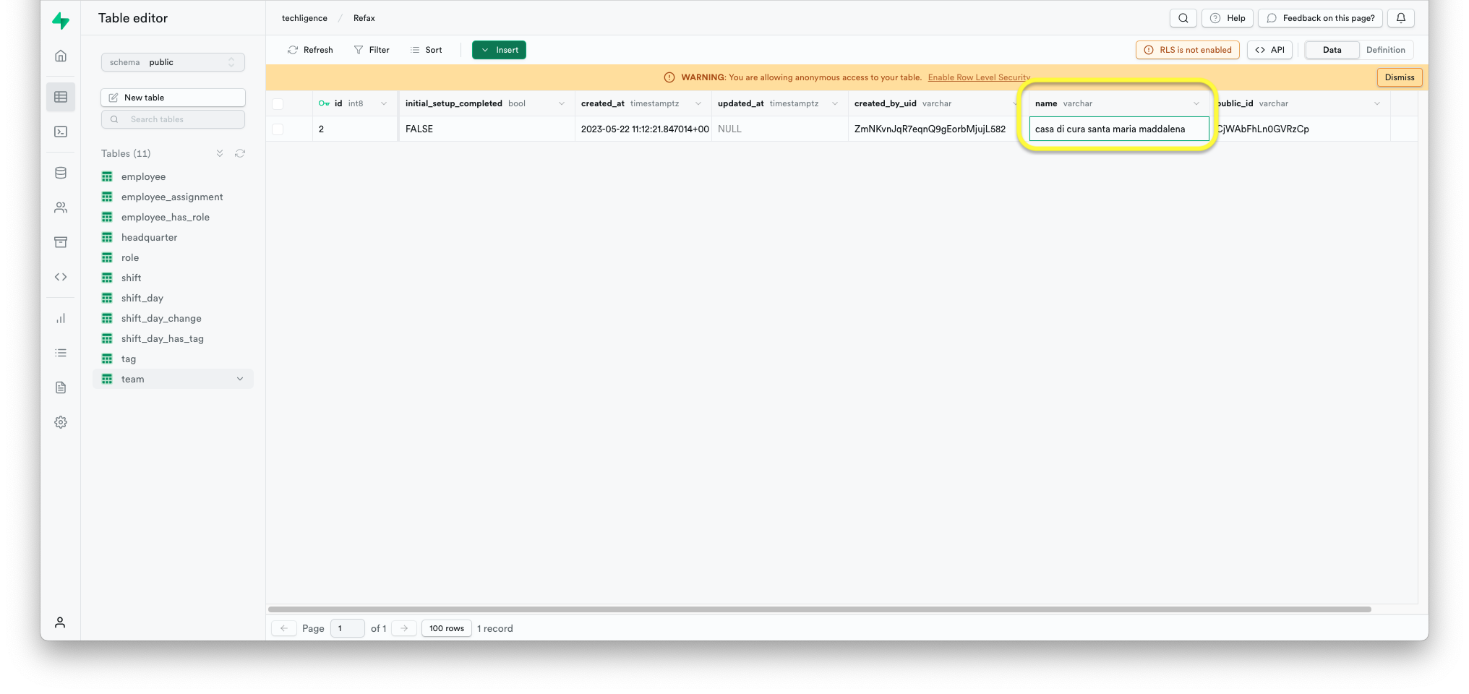Open the Database section in the sidebar
The image size is (1469, 694).
point(61,172)
